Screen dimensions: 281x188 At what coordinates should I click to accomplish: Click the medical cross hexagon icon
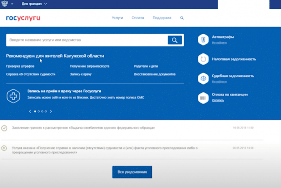pos(13,96)
